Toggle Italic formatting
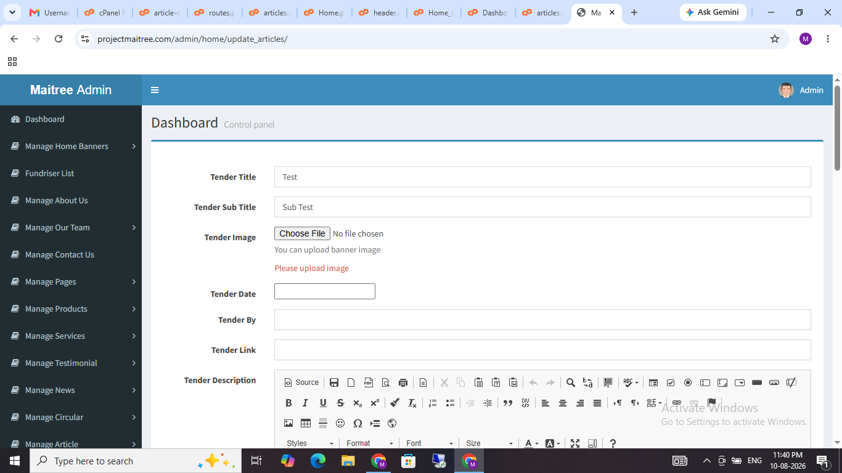 [x=306, y=403]
